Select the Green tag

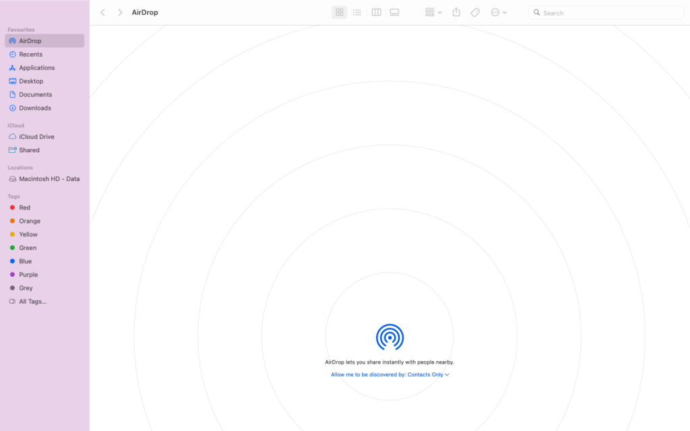(44, 248)
